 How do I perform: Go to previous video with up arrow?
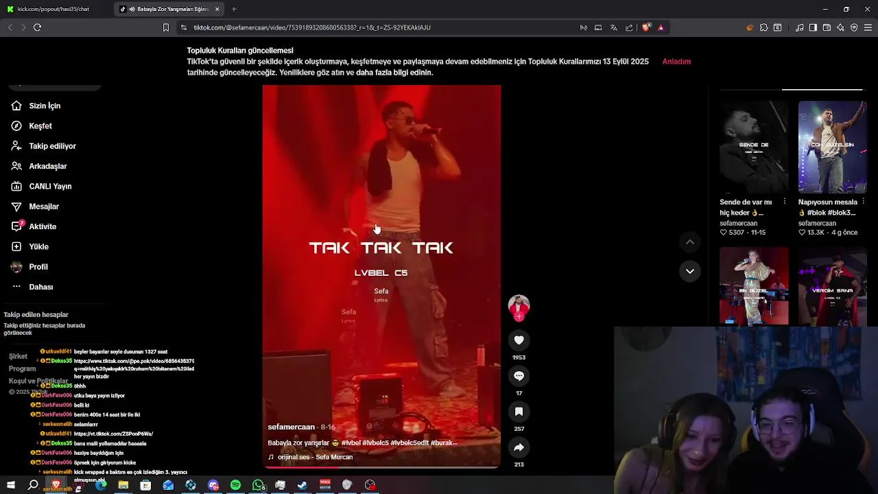pos(690,242)
